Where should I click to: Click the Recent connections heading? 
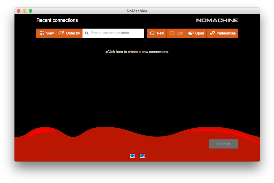coord(57,20)
